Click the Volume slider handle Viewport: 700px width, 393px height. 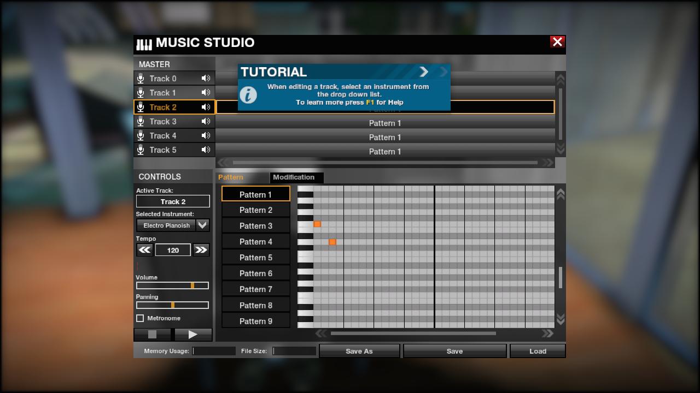click(192, 285)
